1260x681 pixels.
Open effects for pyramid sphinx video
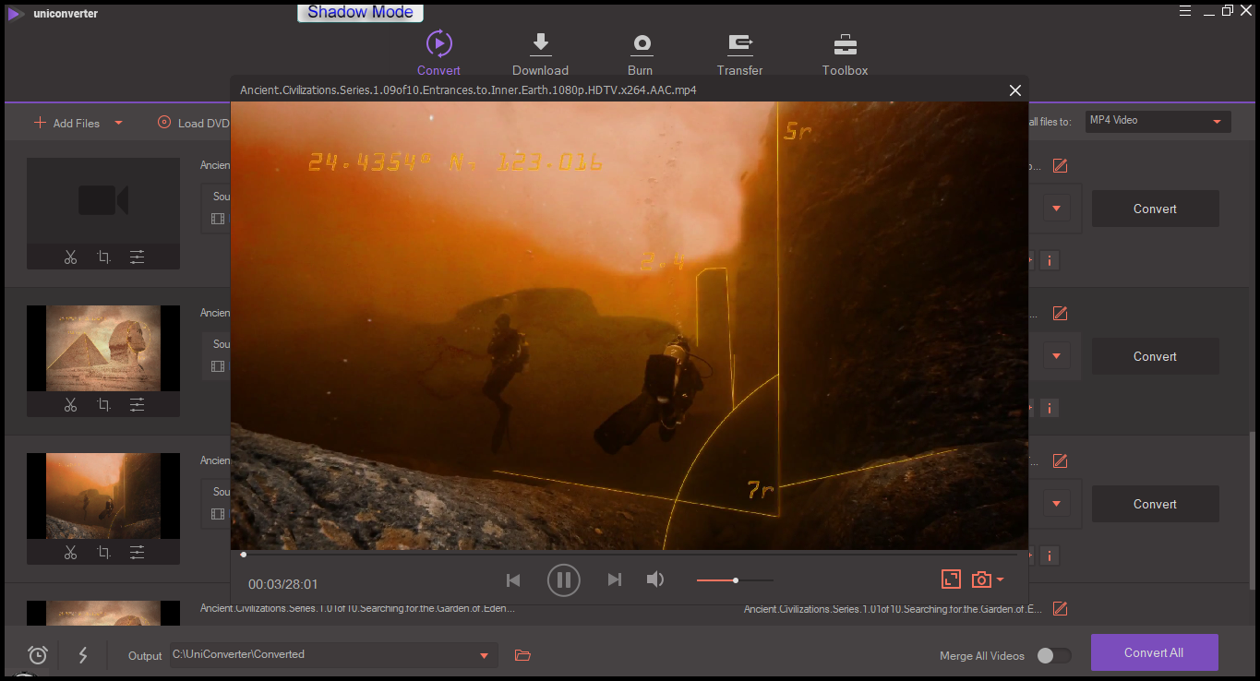coord(137,404)
